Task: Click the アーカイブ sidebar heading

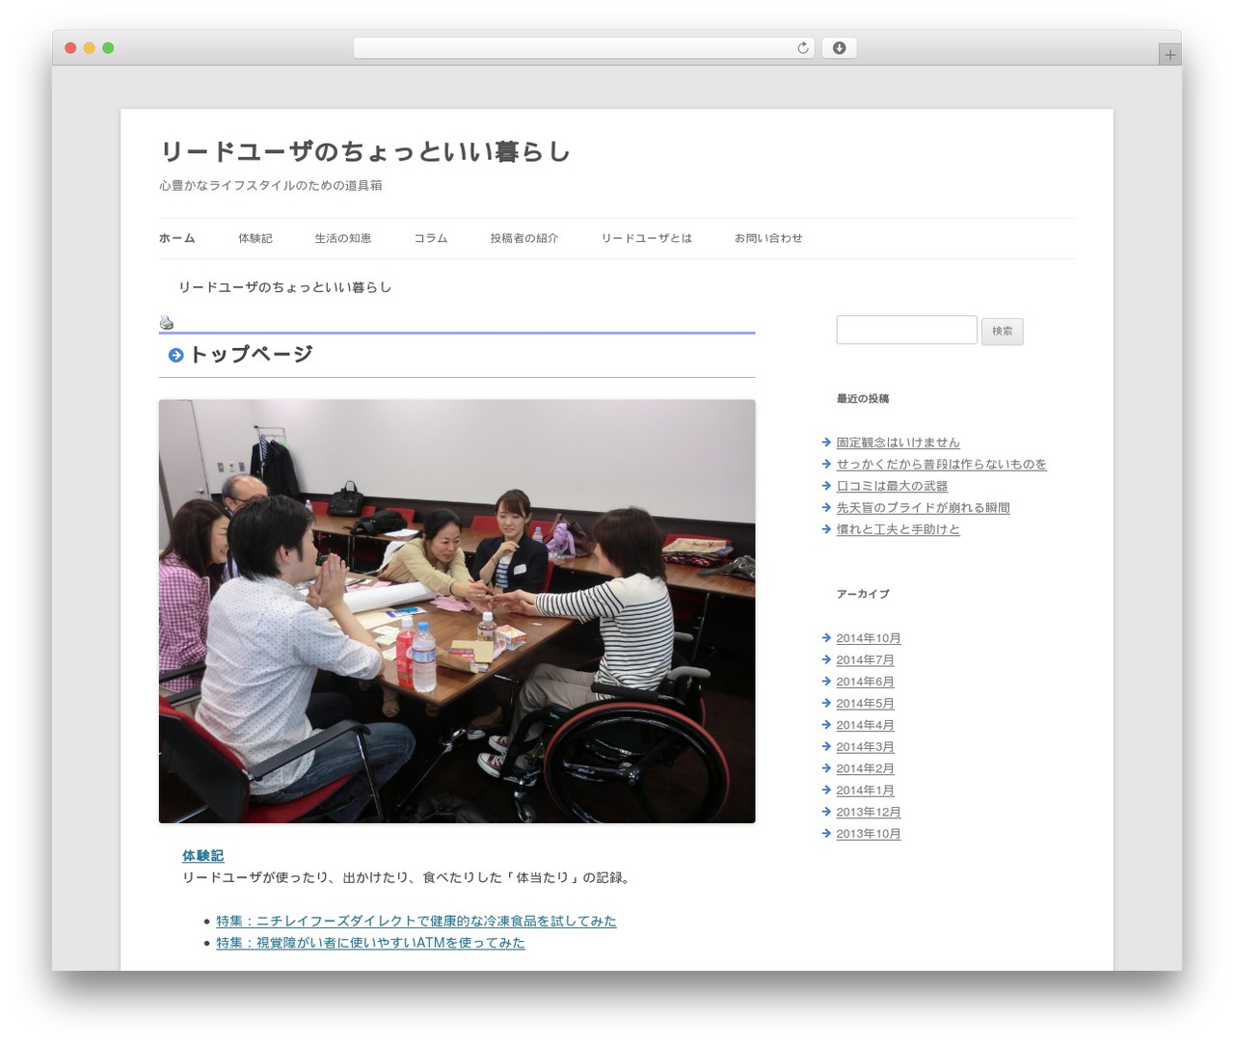Action: 863,594
